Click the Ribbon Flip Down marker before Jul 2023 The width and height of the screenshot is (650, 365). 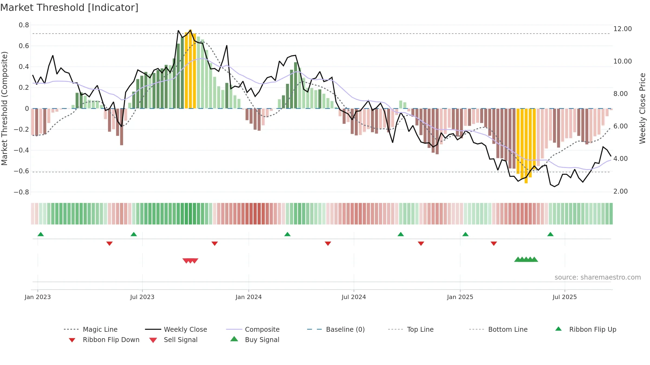(109, 244)
